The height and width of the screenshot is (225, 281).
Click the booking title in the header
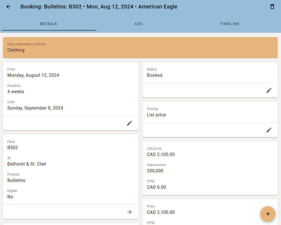[99, 7]
